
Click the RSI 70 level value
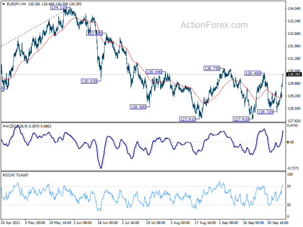289,187
